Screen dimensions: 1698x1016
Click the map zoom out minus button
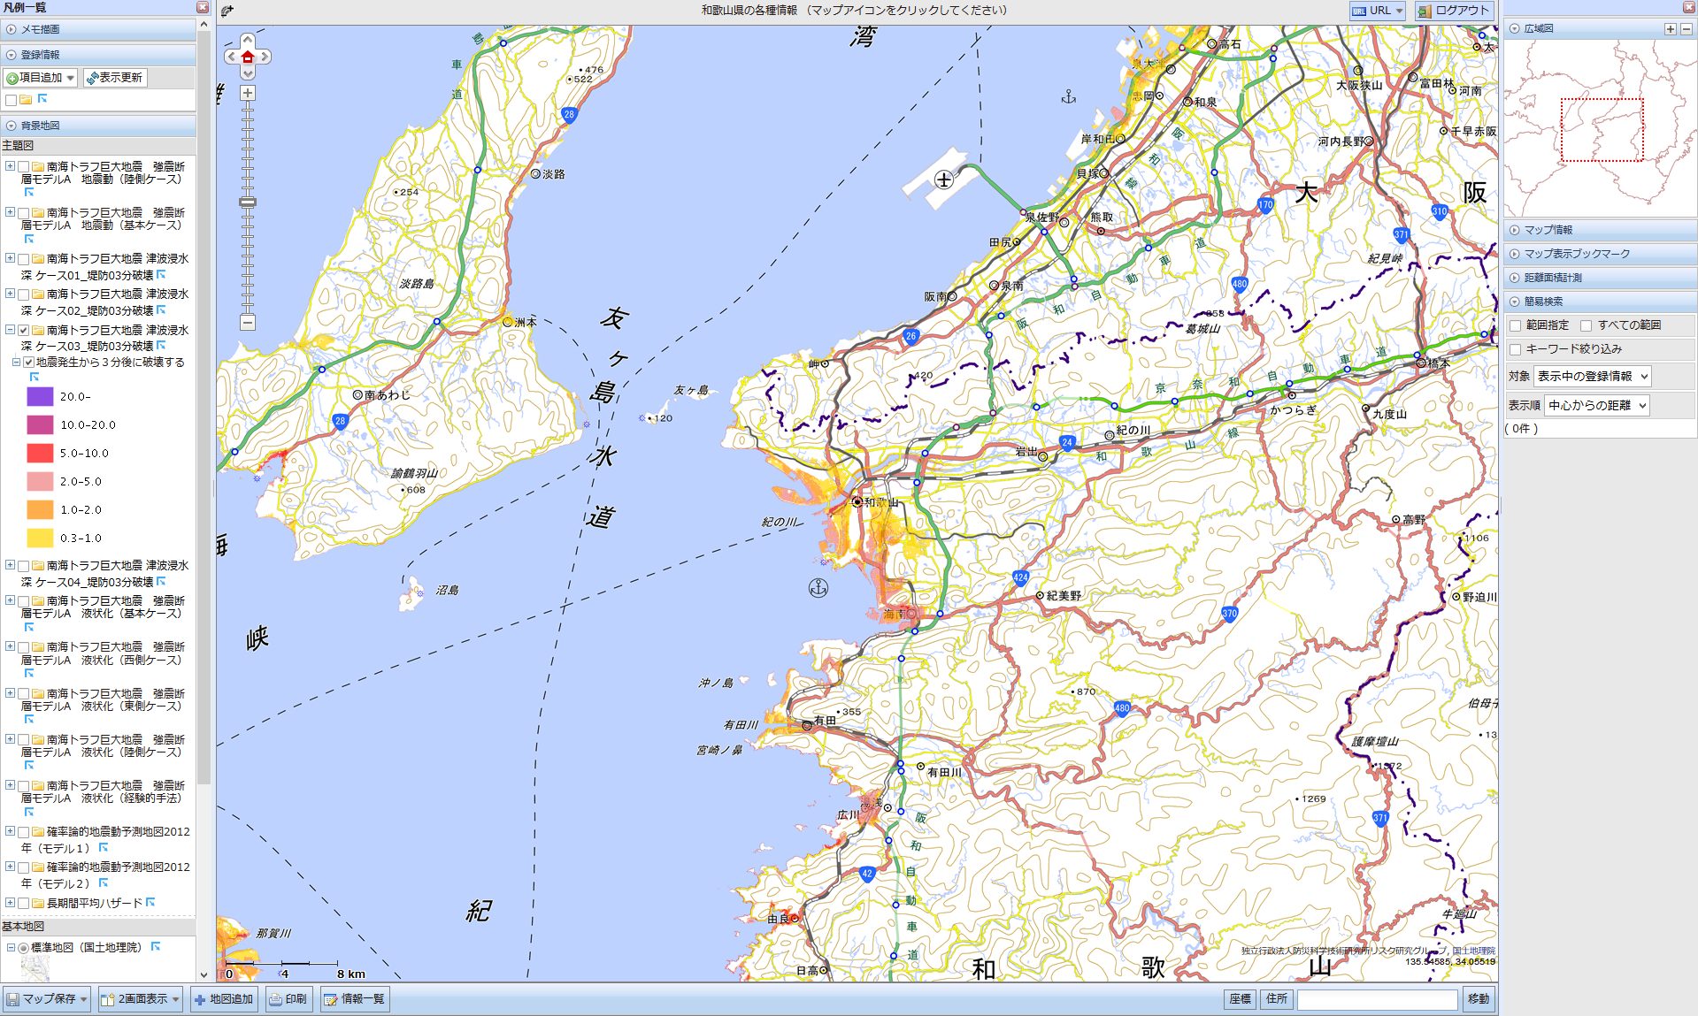tap(248, 323)
